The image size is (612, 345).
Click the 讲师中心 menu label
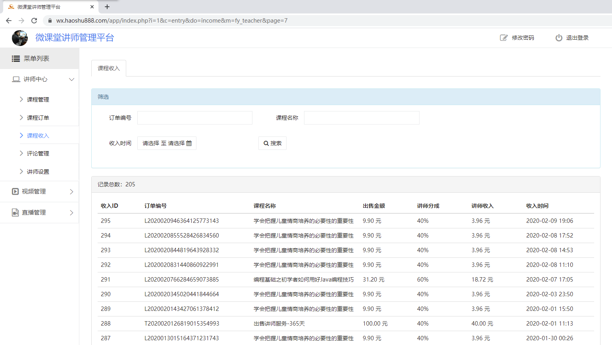pos(35,79)
